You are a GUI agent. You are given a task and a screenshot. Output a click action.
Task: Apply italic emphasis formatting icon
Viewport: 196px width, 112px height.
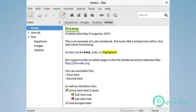(x=79, y=15)
